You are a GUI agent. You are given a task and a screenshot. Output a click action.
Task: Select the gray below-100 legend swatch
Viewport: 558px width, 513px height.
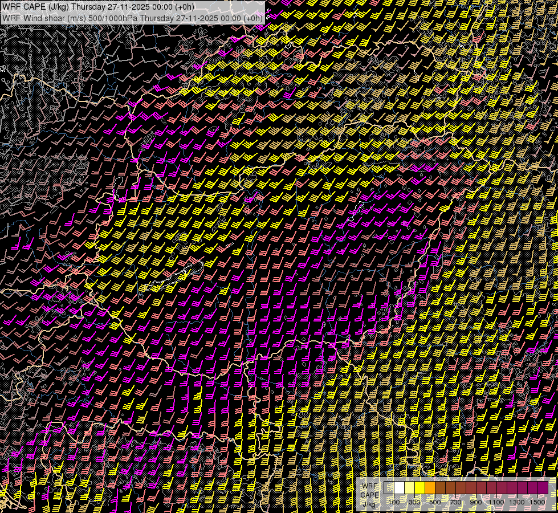pyautogui.click(x=389, y=488)
